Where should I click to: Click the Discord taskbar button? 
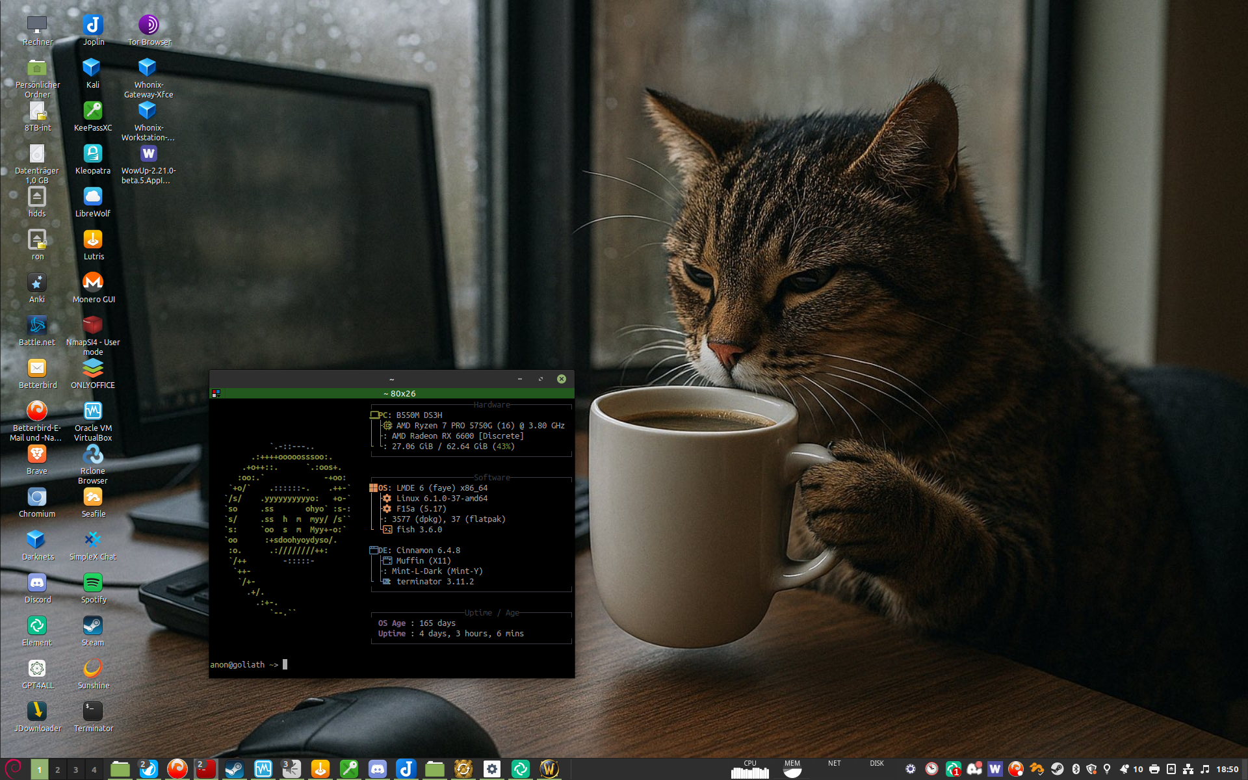[377, 769]
